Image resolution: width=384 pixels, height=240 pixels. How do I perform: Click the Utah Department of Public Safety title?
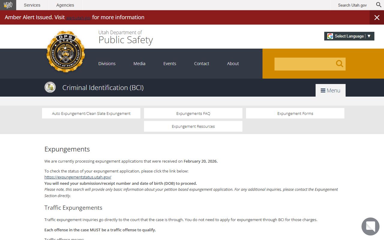pos(126,37)
